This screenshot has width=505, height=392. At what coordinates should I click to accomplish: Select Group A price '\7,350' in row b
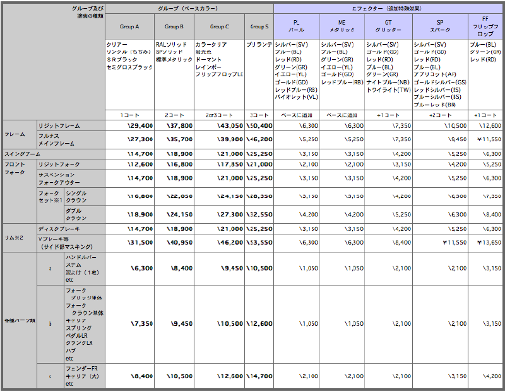click(x=141, y=324)
